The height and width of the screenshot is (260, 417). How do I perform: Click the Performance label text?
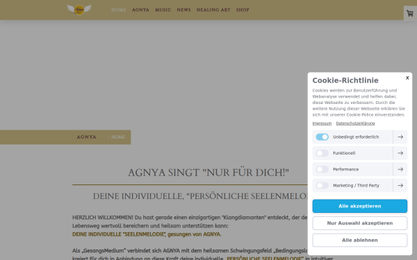[x=345, y=169]
